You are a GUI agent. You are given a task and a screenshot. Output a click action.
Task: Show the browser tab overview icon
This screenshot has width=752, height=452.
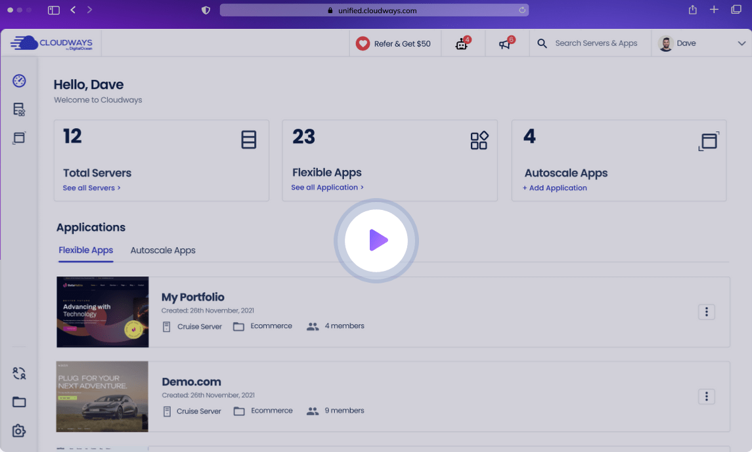click(736, 10)
